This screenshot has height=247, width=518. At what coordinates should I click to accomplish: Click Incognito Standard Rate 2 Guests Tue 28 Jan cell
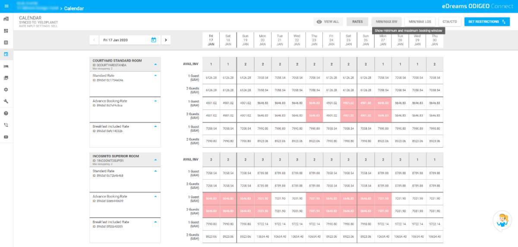click(400, 186)
